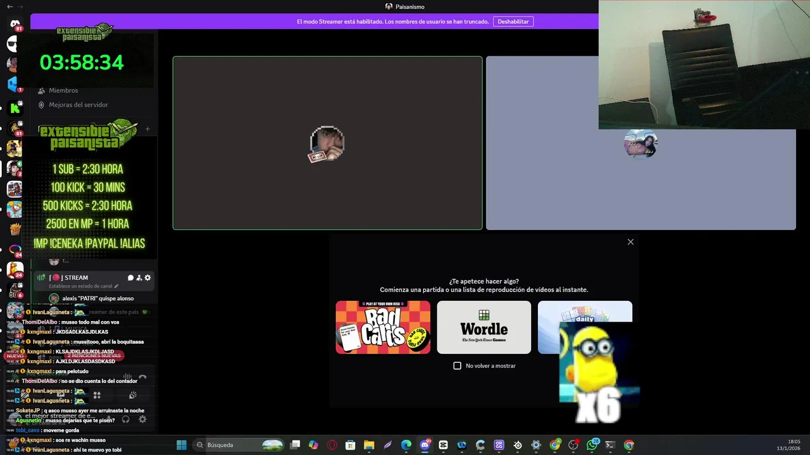This screenshot has width=810, height=455.
Task: Disable Streamer mode with Deshabilitar
Action: (513, 21)
